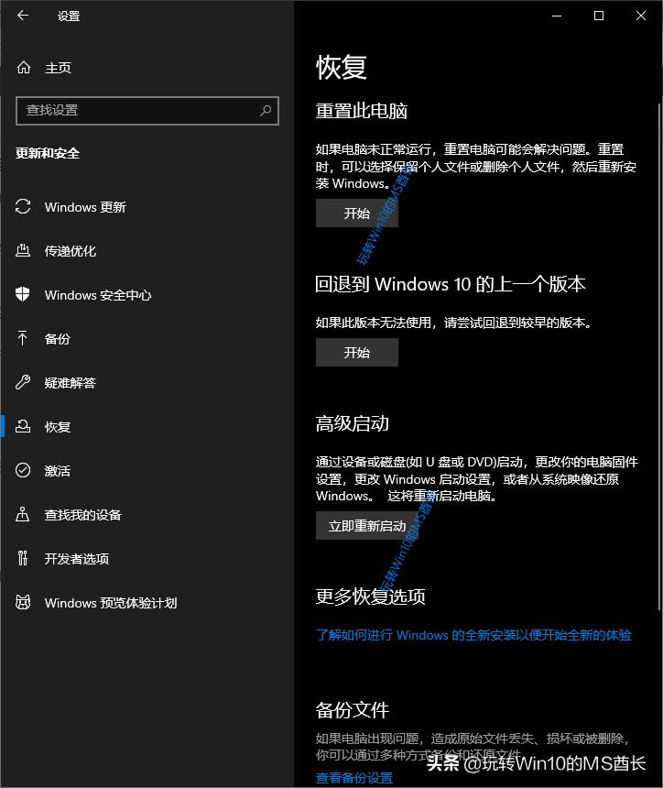Screen dimensions: 663x788
Task: Click the shield icon for Windows 安全中心
Action: coord(23,294)
